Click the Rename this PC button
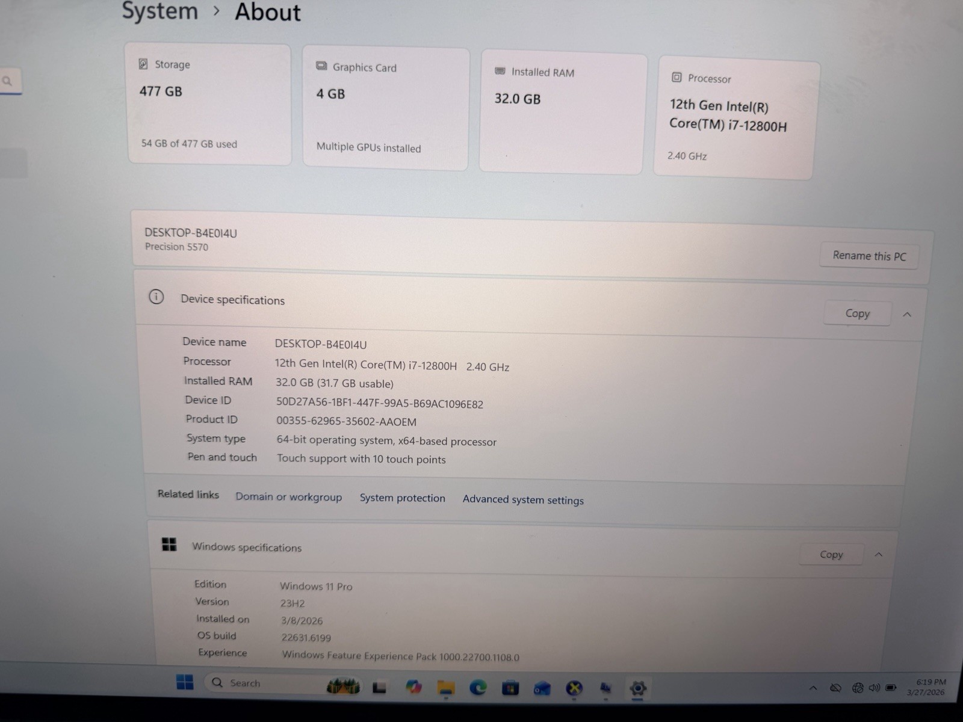Screen dimensions: 963x722 [869, 256]
